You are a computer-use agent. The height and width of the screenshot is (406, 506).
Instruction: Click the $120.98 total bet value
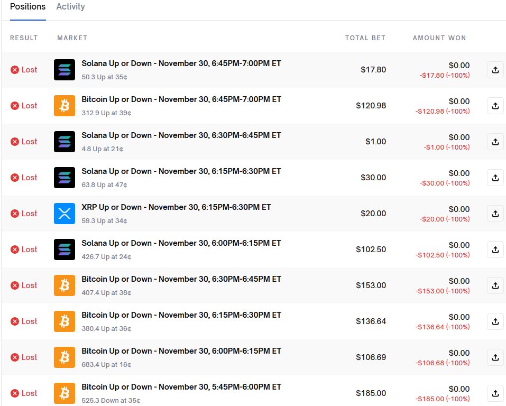click(x=371, y=106)
